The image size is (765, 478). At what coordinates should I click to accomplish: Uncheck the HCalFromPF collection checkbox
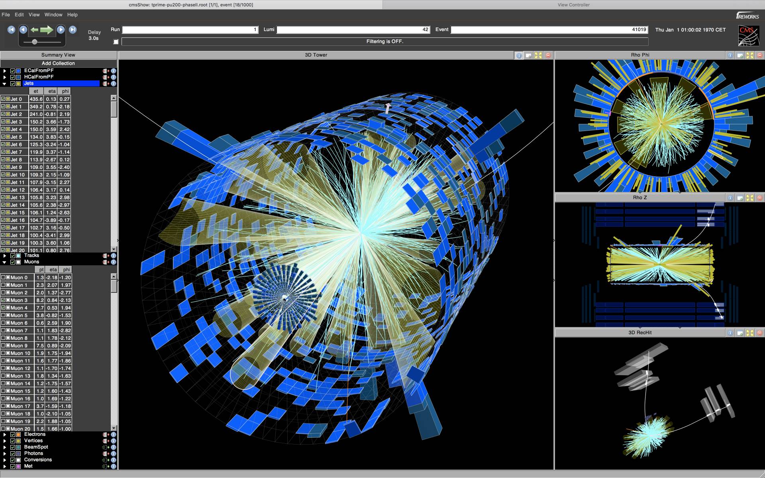coord(13,77)
